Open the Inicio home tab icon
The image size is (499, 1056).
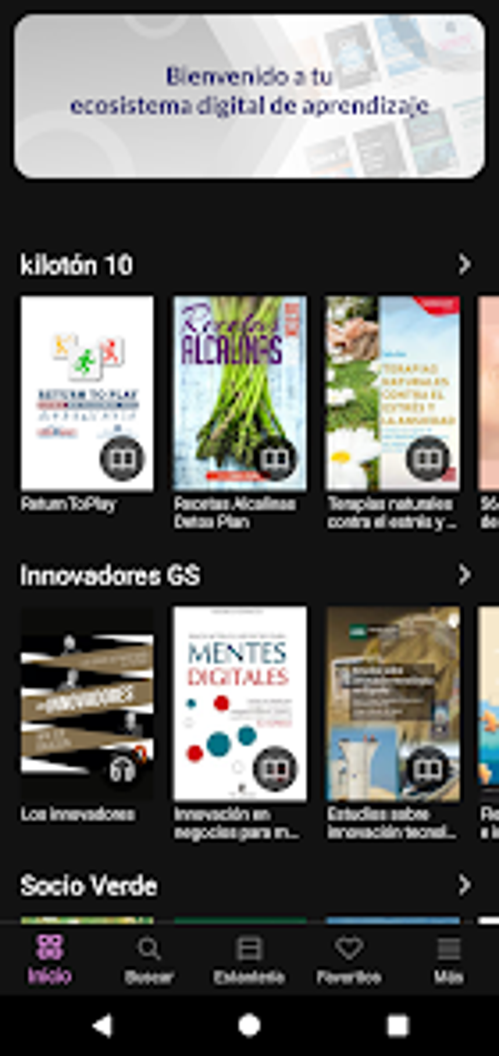(x=49, y=947)
